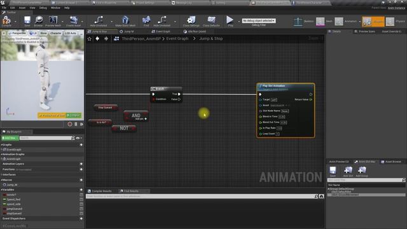Bookmark the graph with the star icon
The image size is (407, 229).
click(90, 39)
